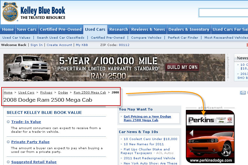This screenshot has height=165, width=248.
Task: Click www.perkinsdodge.com ad text
Action: pos(211,160)
